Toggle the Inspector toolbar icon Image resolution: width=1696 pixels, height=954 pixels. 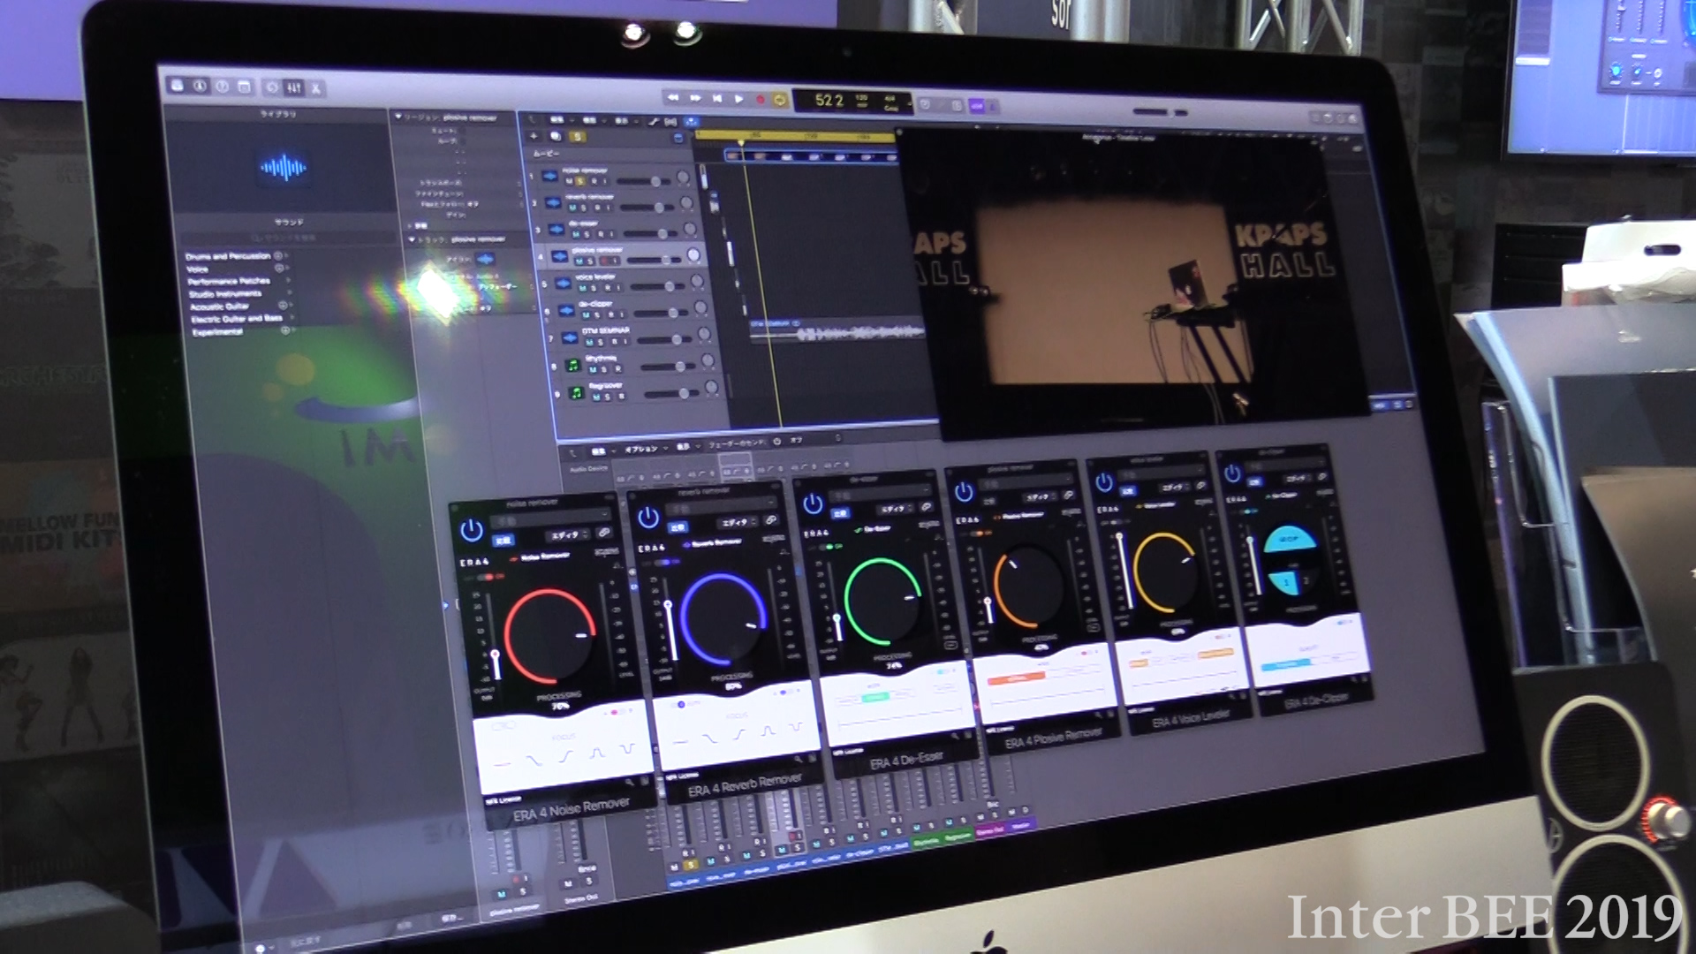point(200,86)
